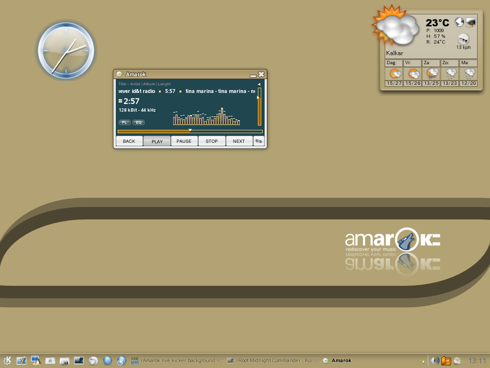This screenshot has width=490, height=368.
Task: Click the 23°C temperature reading
Action: 437,23
